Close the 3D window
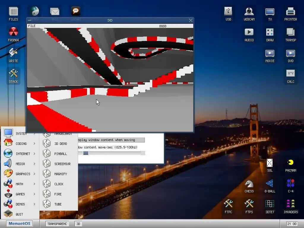Viewport: 304px width, 228px height. tap(191, 20)
